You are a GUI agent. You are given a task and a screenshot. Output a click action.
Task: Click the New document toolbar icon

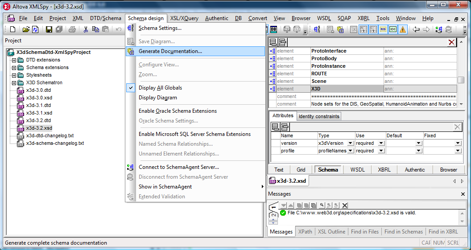click(12, 29)
